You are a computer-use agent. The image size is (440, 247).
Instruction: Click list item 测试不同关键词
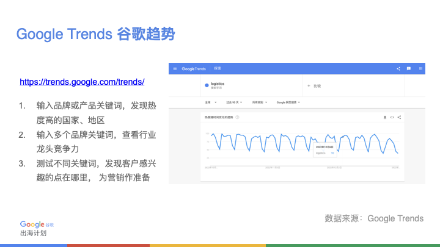pyautogui.click(x=97, y=171)
